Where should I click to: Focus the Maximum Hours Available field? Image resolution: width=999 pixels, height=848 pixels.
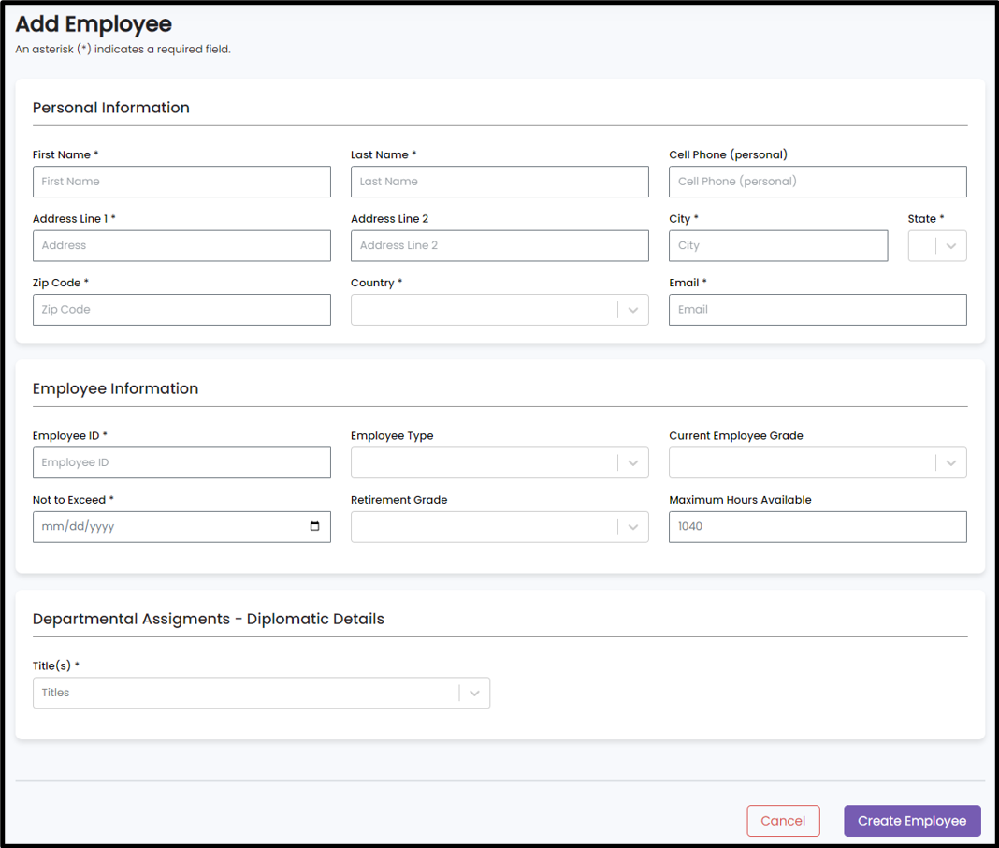[x=818, y=527]
